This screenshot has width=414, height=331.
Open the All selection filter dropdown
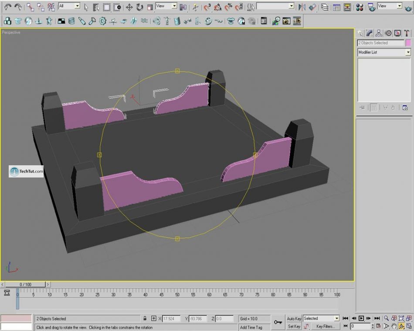77,6
